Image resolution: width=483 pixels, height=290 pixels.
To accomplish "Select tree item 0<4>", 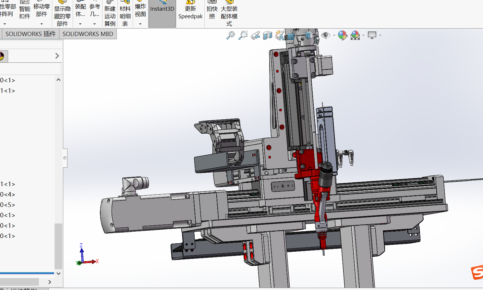I will [7, 194].
